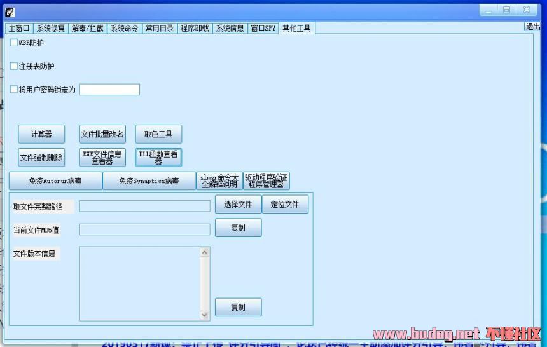547x347 pixels.
Task: Click the 免疫Autorun病毒 button
Action: click(x=55, y=181)
